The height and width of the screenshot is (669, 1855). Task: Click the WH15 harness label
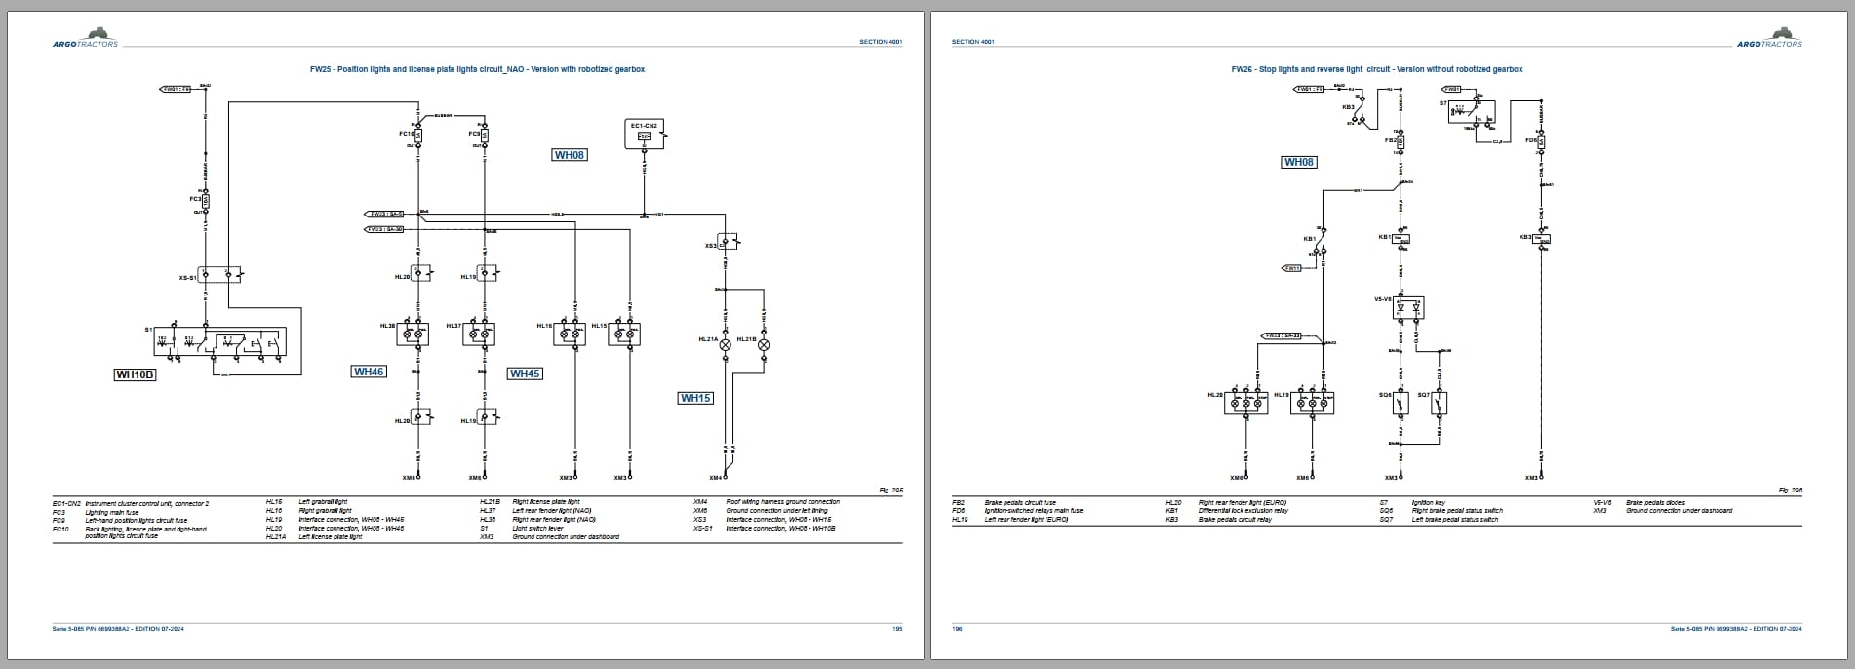[x=695, y=398]
